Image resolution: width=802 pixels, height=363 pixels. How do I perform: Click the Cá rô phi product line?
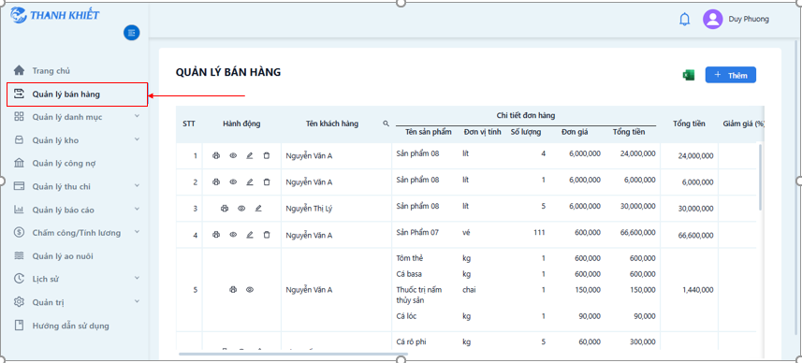411,342
